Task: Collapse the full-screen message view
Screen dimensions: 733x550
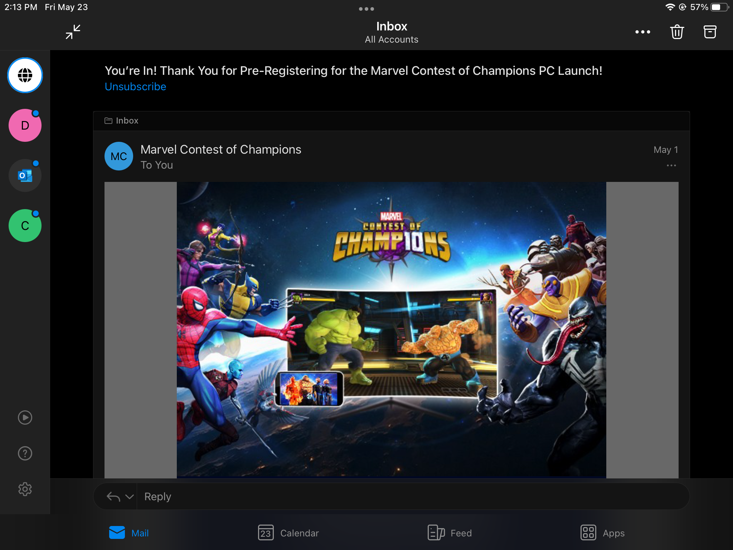Action: (x=73, y=32)
